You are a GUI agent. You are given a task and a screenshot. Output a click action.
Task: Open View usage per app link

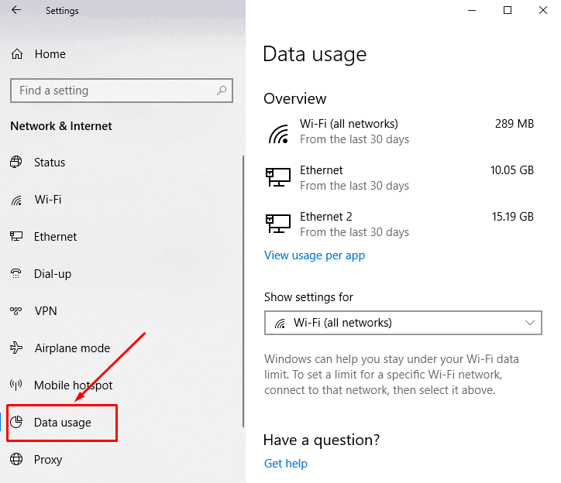(315, 255)
